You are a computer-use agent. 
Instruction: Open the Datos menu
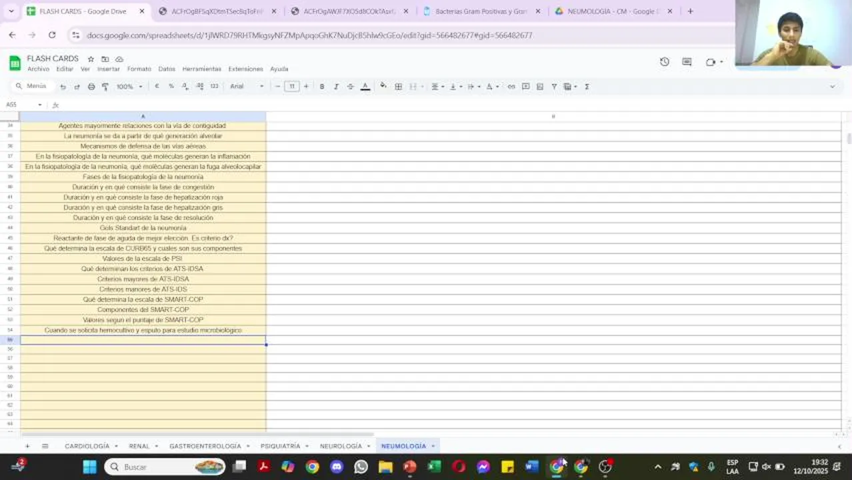(x=167, y=69)
